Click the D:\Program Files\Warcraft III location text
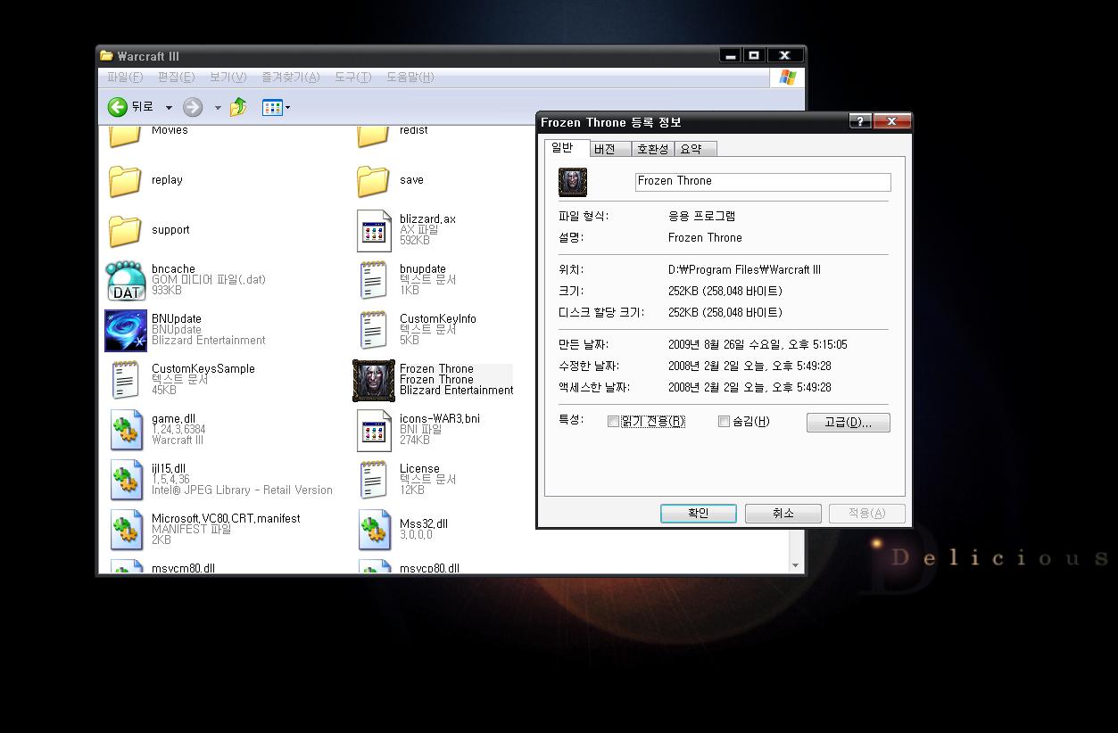Viewport: 1118px width, 733px height. 744,270
